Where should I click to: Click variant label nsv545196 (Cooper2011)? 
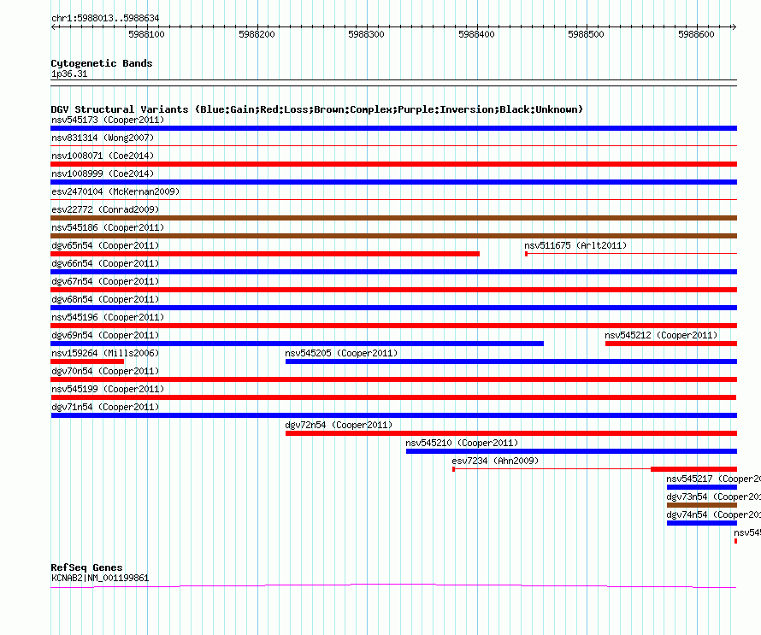(108, 317)
